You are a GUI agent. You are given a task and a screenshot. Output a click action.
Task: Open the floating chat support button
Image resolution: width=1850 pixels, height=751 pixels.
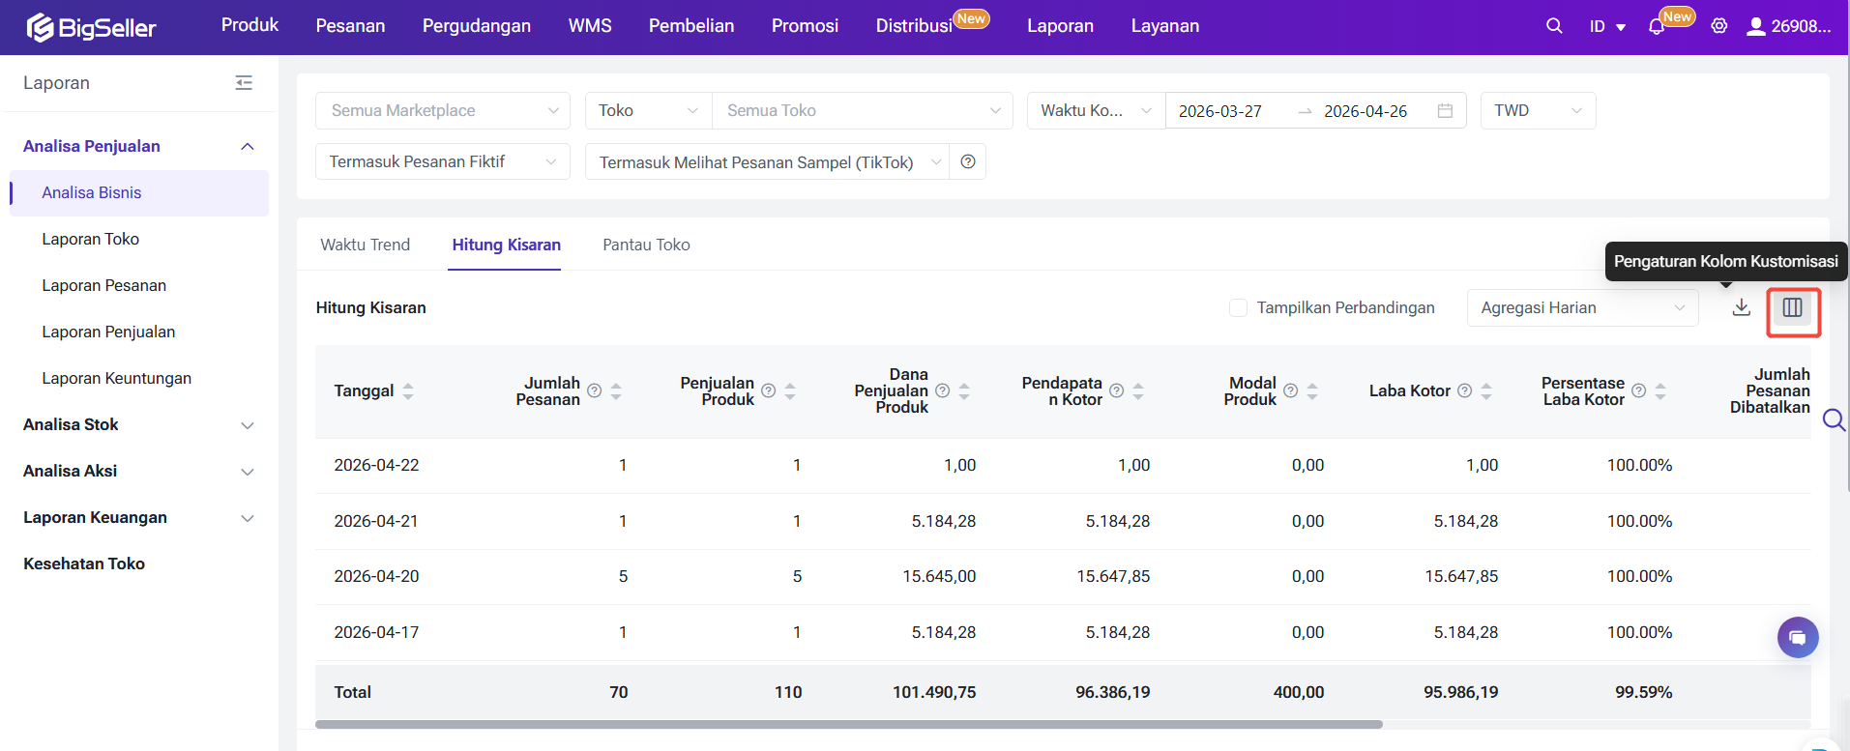(1797, 637)
